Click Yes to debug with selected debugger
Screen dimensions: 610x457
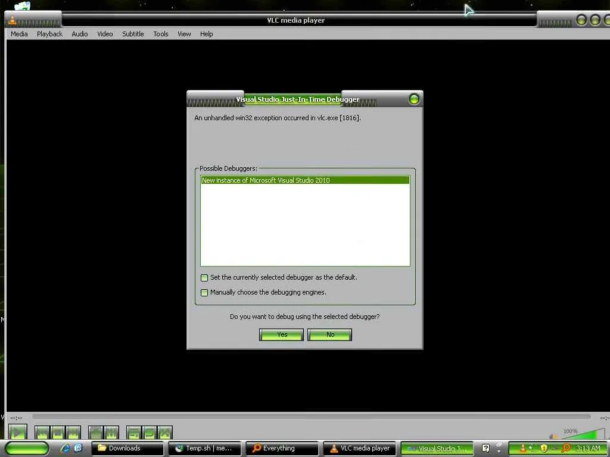click(281, 334)
